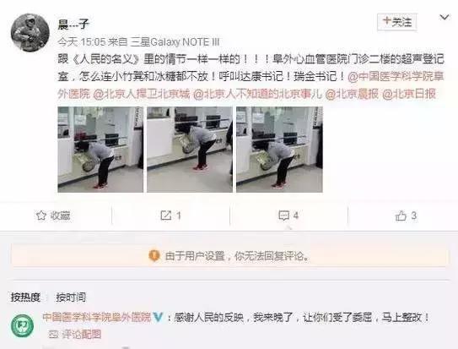
Task: Click the username 晨---子
Action: coord(73,24)
